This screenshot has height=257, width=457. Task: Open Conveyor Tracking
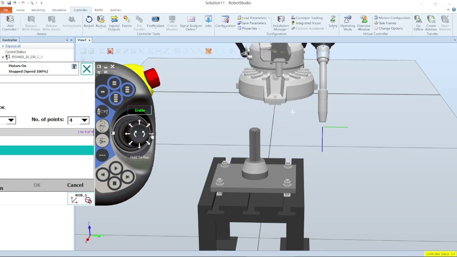point(307,18)
